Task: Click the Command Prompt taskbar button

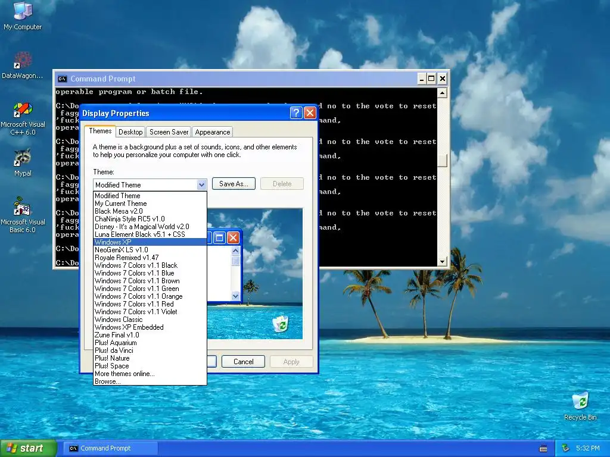Action: tap(110, 448)
